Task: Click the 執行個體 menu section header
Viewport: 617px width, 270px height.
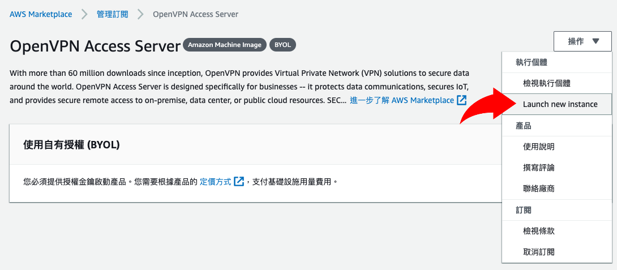Action: pos(532,62)
